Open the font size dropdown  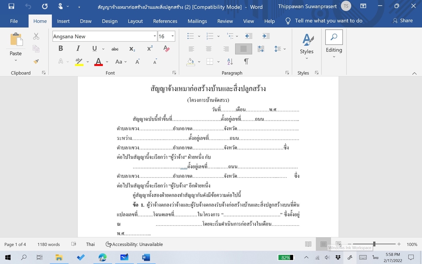coord(172,36)
